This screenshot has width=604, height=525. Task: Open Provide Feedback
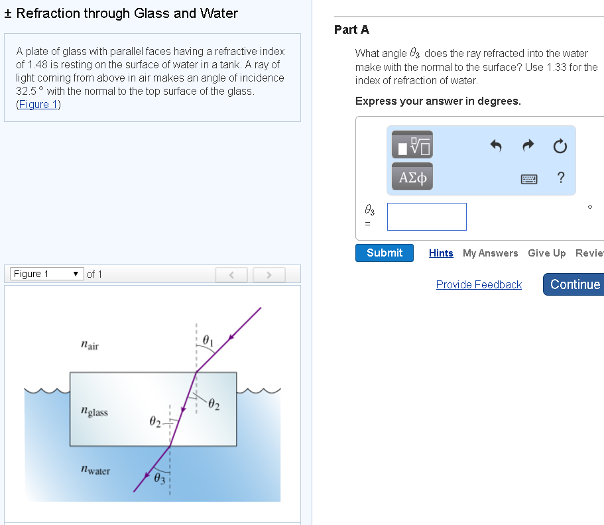479,284
